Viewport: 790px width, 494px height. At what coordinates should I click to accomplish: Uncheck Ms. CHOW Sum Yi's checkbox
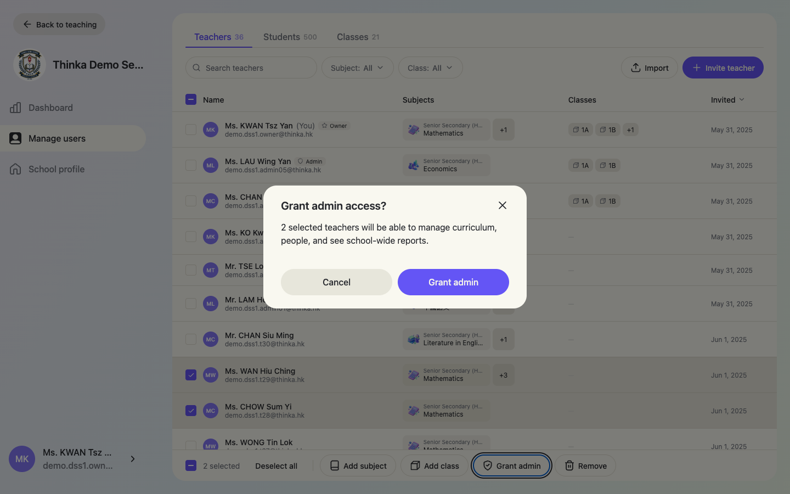[x=191, y=411]
